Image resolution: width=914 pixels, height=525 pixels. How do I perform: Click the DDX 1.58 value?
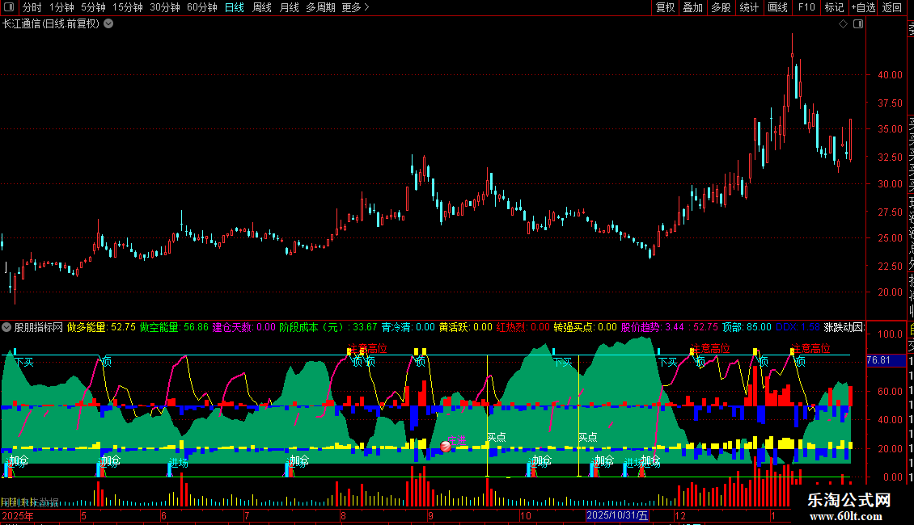tap(798, 327)
